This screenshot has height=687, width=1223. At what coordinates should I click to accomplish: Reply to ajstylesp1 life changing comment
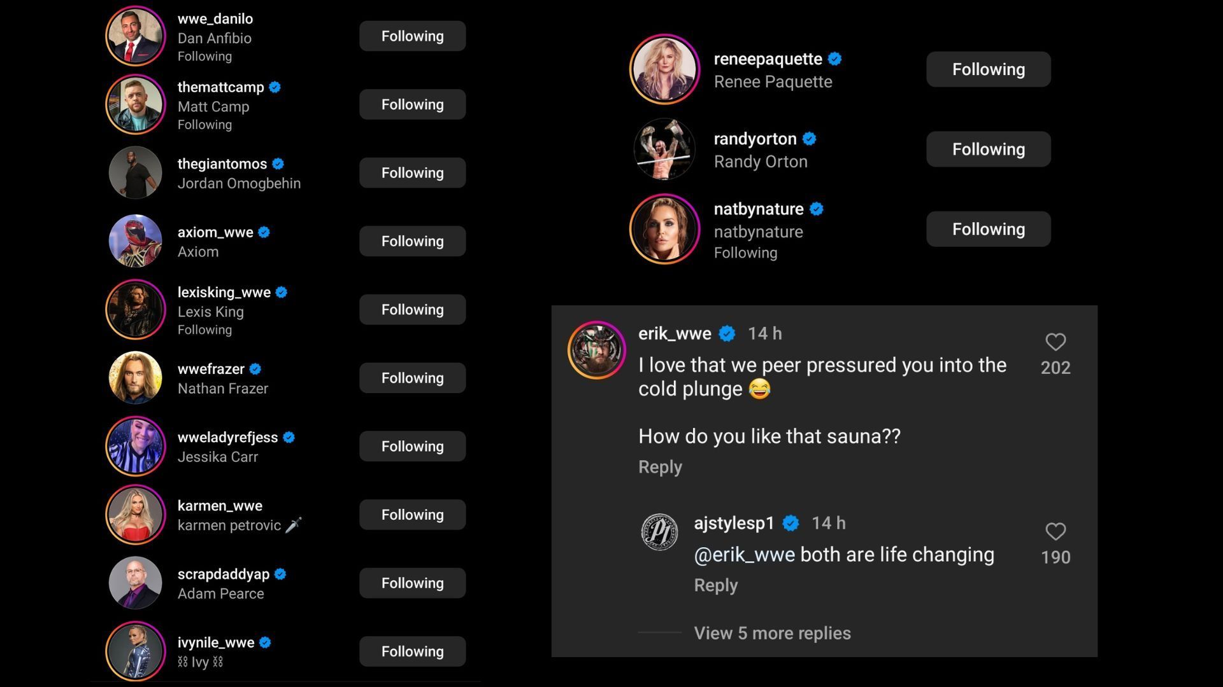pyautogui.click(x=714, y=585)
